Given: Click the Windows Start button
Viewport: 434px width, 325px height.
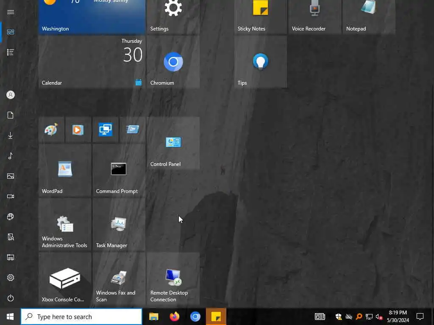Looking at the screenshot, I should (10, 317).
